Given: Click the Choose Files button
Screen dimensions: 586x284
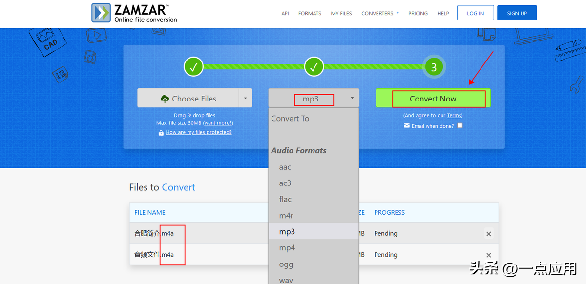Looking at the screenshot, I should (188, 98).
